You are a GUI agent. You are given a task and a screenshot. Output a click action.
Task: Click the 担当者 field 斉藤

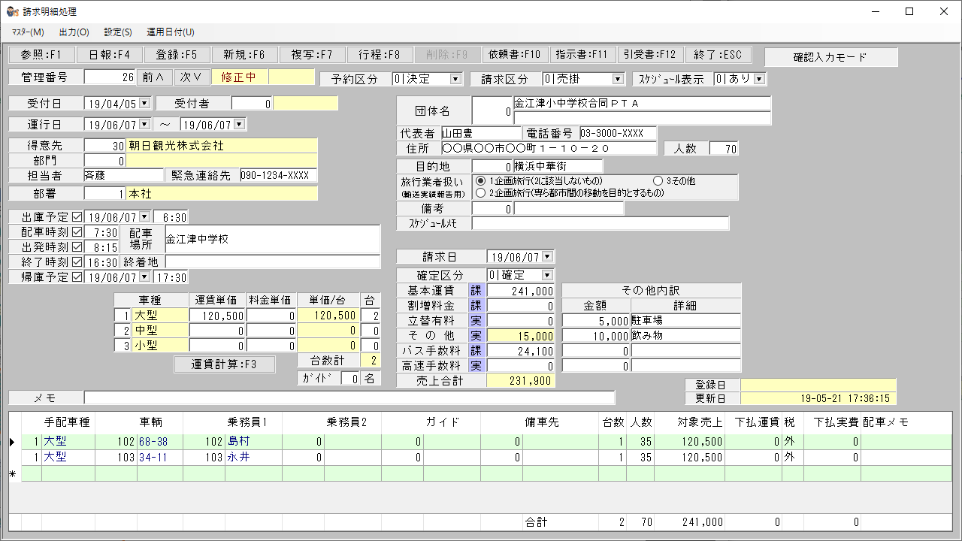(123, 175)
